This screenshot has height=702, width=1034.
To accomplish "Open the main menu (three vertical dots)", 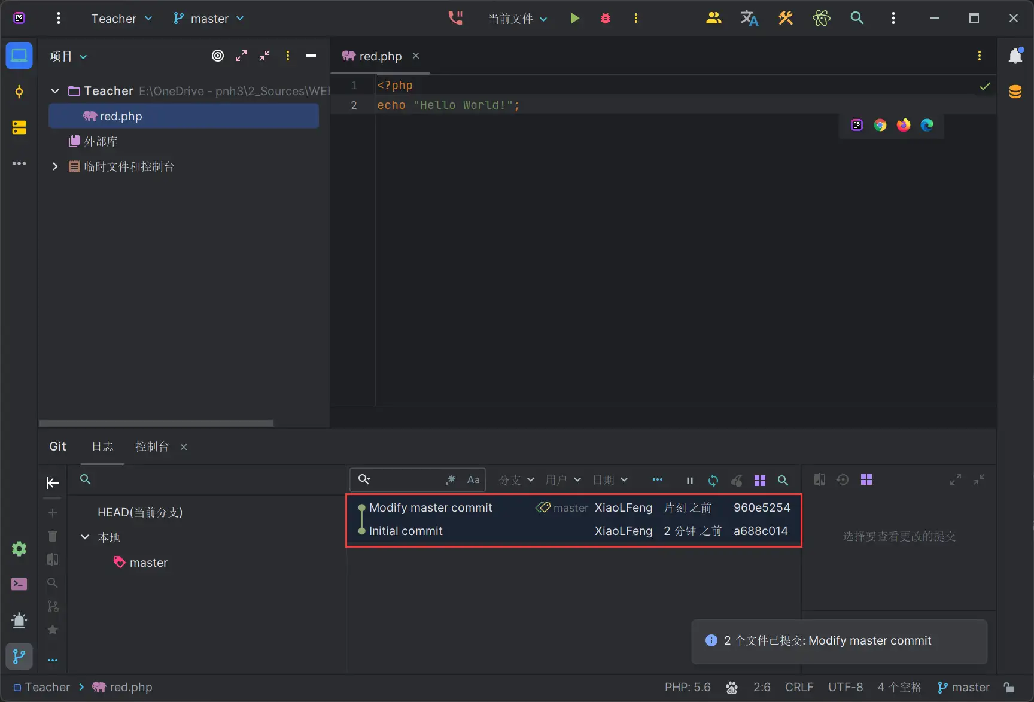I will point(58,18).
